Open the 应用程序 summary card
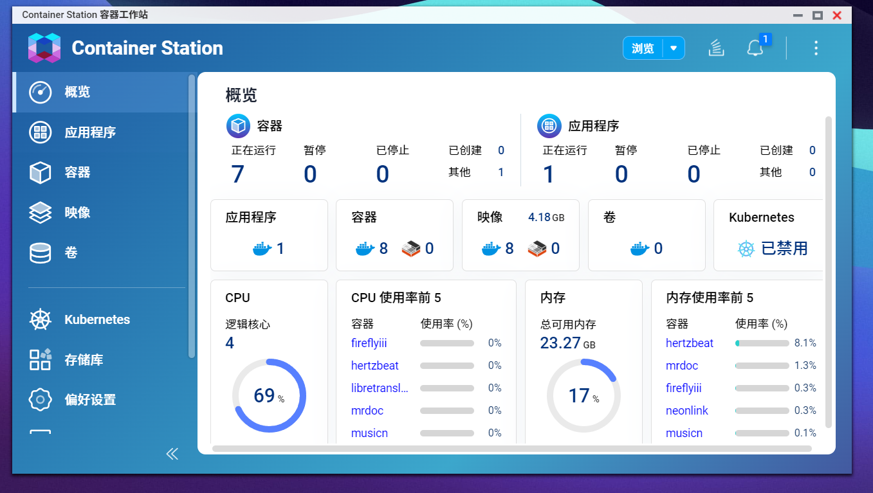The height and width of the screenshot is (493, 873). (x=269, y=235)
